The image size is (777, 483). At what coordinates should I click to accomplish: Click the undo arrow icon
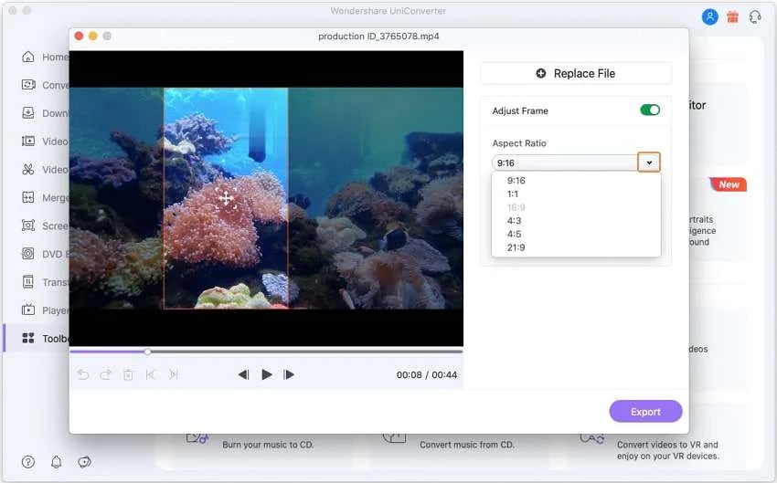[x=83, y=374]
